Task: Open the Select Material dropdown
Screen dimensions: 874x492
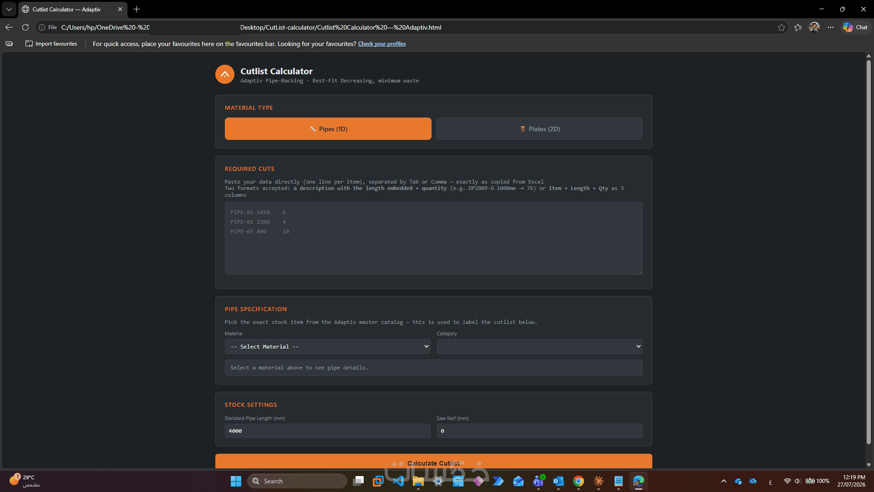Action: [x=327, y=347]
